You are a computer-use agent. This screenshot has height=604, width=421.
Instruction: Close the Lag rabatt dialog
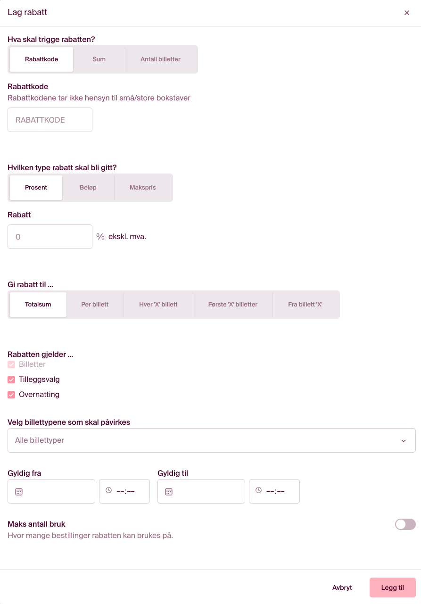pos(407,13)
